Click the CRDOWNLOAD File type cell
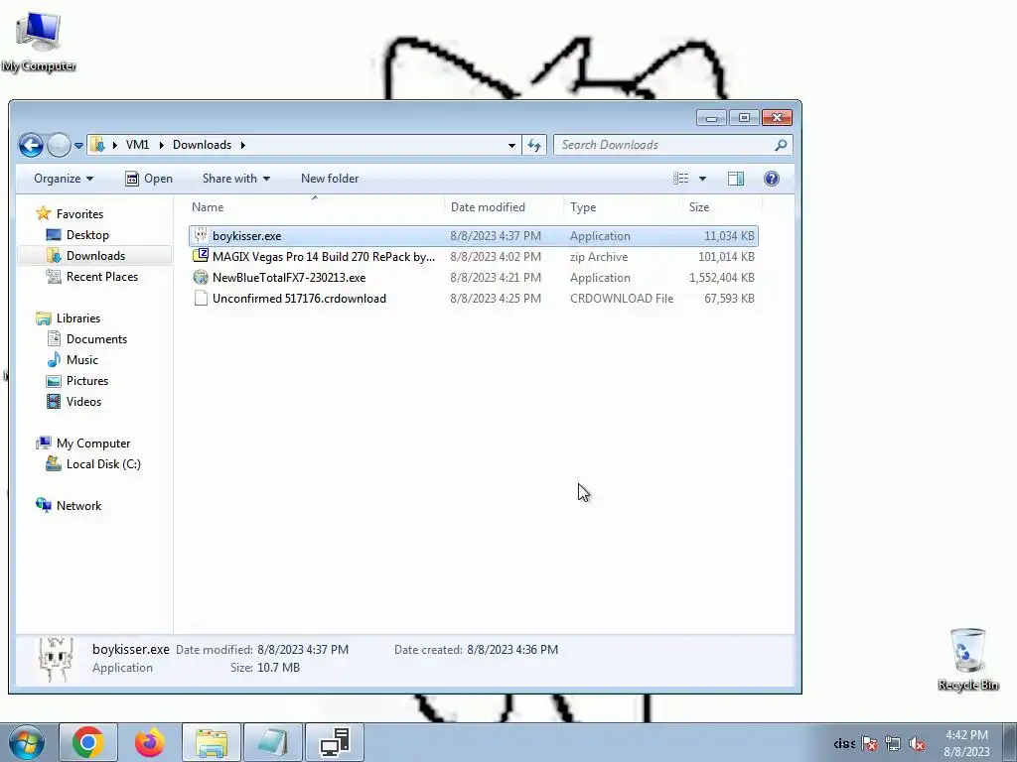The width and height of the screenshot is (1017, 762). click(622, 298)
